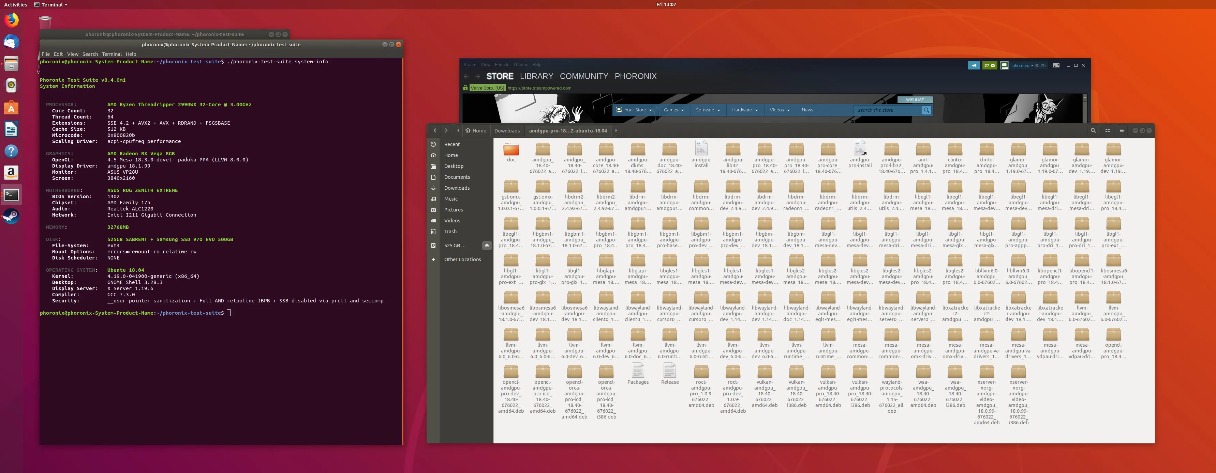This screenshot has height=473, width=1216.
Task: Click the path bar left scroll arrow in Files
Action: pyautogui.click(x=458, y=131)
